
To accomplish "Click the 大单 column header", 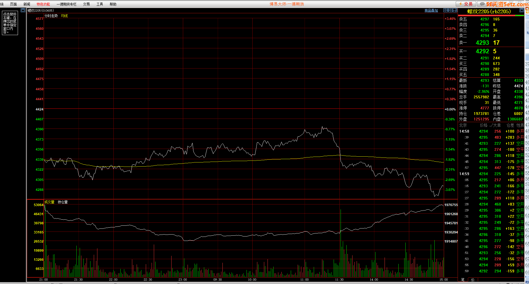I will 497,125.
